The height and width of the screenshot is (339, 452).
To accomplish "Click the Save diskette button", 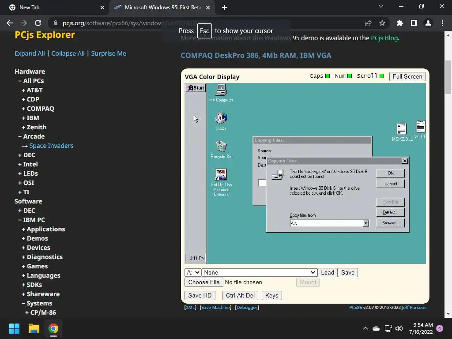I will click(x=348, y=272).
